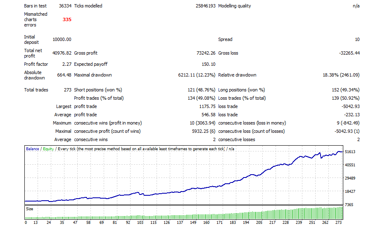
Task: Click the Expected payoff value 150.10
Action: coord(208,64)
